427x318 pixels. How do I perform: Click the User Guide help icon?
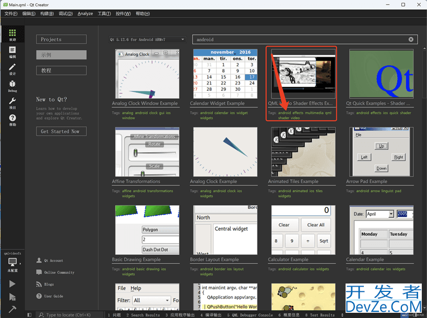(39, 296)
